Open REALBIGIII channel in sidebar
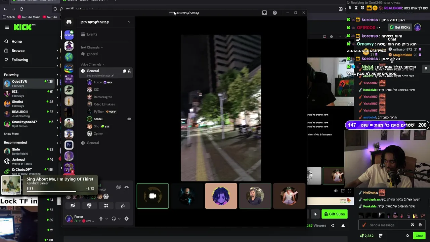 [29, 114]
